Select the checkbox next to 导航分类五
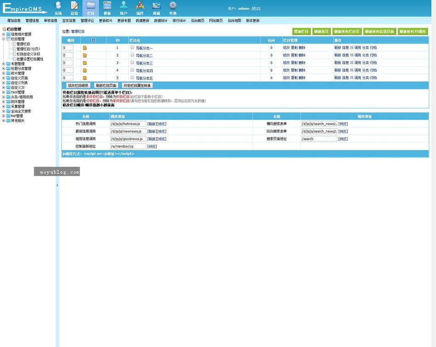The height and width of the screenshot is (347, 436). pyautogui.click(x=132, y=78)
